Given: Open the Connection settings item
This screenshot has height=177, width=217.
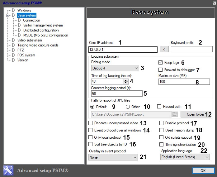Looking at the screenshot, I should pyautogui.click(x=31, y=20).
